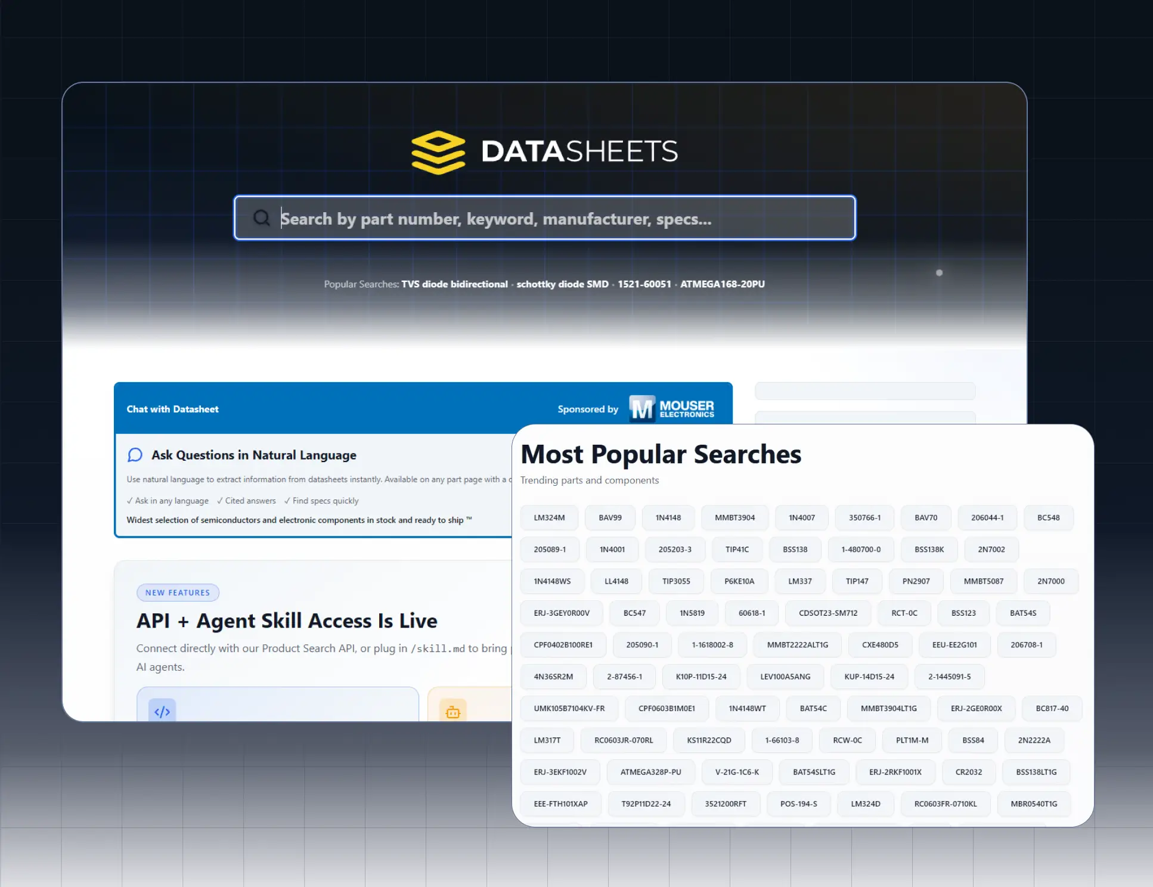Click the CR2032 part tag
Viewport: 1153px width, 887px height.
(x=968, y=772)
